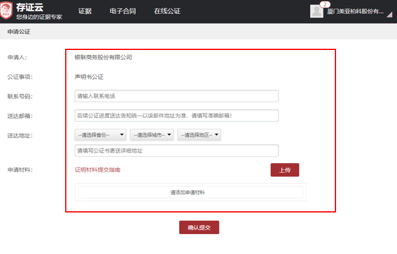Expand the account menu corner triangle

(x=389, y=14)
